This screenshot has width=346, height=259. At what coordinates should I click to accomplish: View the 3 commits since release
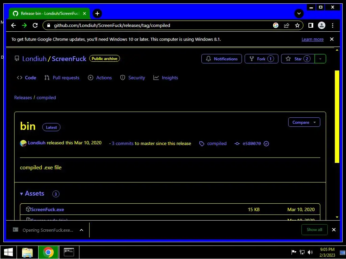122,143
